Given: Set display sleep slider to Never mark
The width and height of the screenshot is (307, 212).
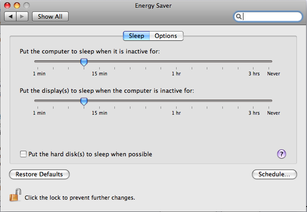Looking at the screenshot, I should point(269,101).
